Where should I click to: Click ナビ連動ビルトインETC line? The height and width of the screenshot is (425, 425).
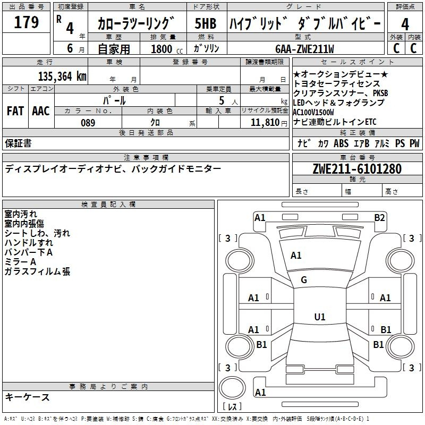335,122
